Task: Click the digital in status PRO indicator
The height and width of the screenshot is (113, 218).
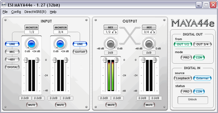Action: pos(186,91)
